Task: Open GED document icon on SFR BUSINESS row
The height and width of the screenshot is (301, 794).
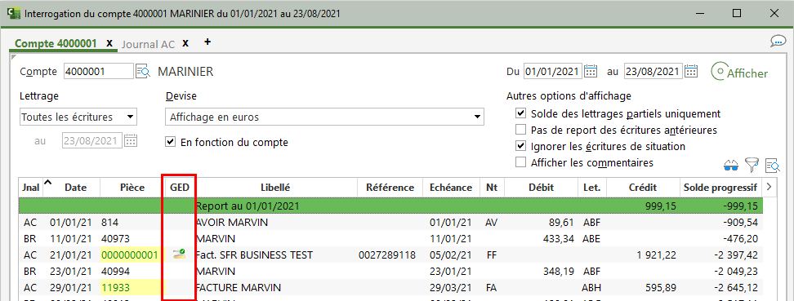Action: pyautogui.click(x=178, y=255)
